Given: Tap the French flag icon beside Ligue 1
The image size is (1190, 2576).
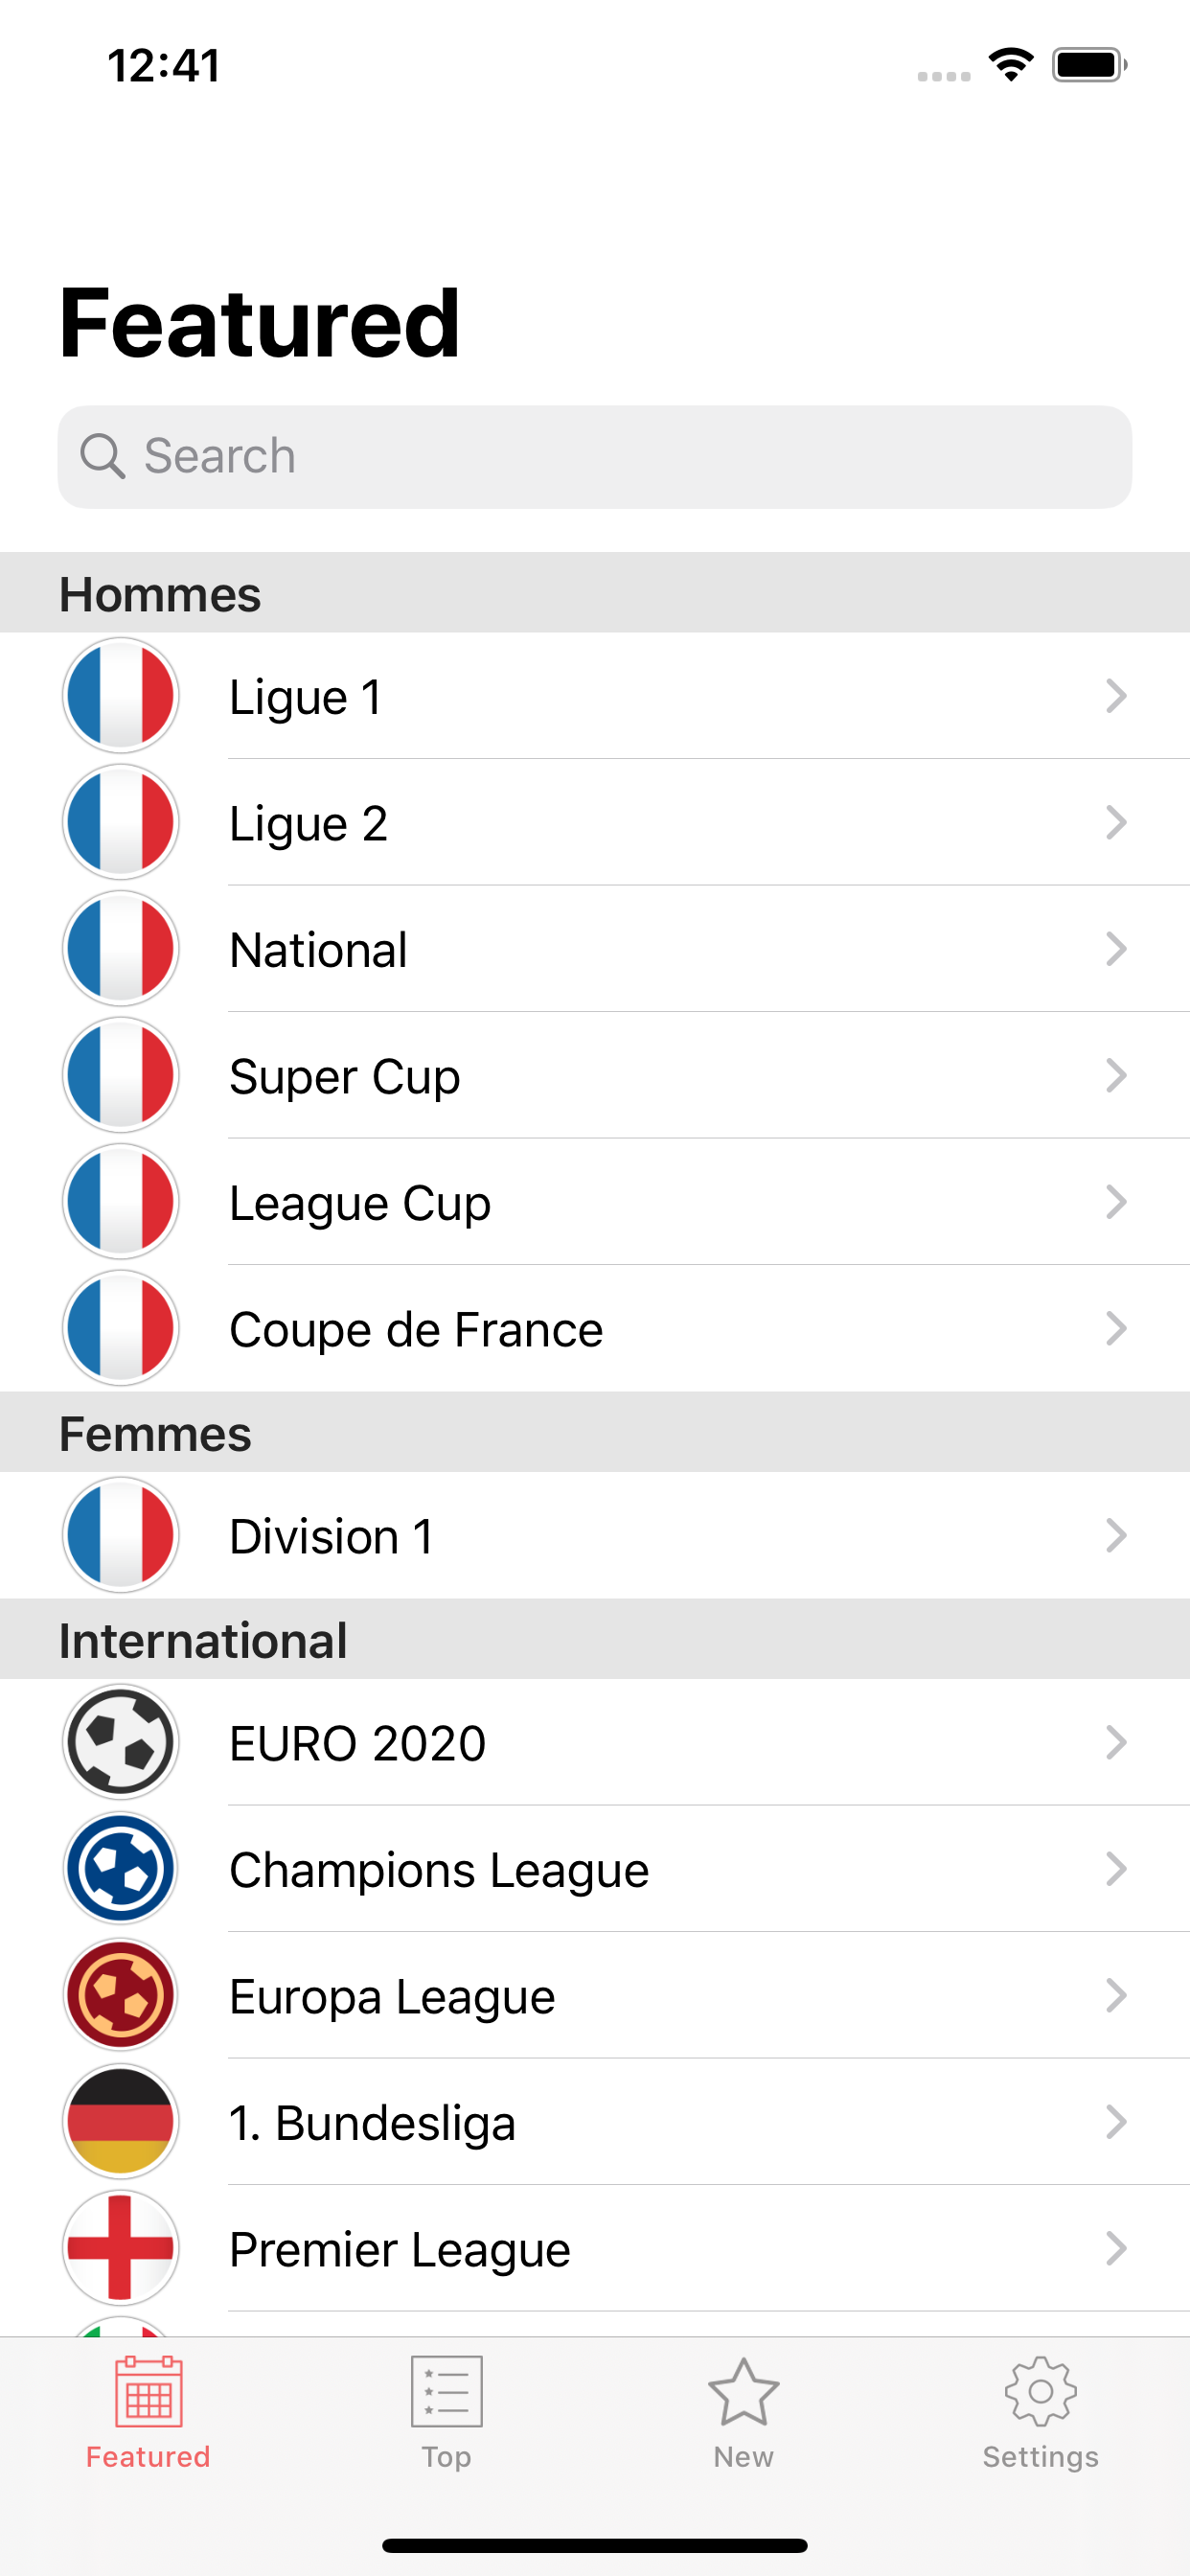Looking at the screenshot, I should pos(120,696).
